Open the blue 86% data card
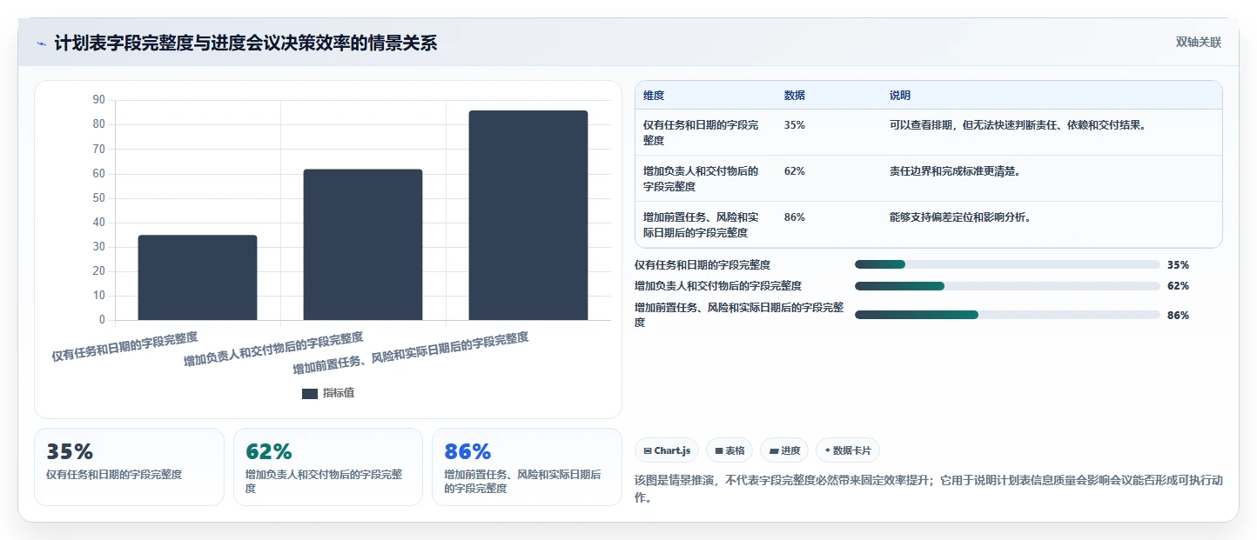Screen dimensions: 1257x540 coord(527,467)
